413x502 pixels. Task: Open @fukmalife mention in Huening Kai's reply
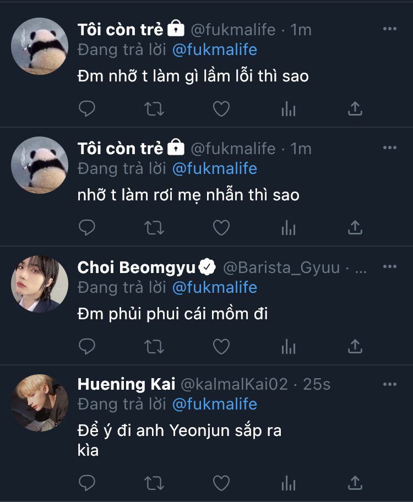click(215, 404)
